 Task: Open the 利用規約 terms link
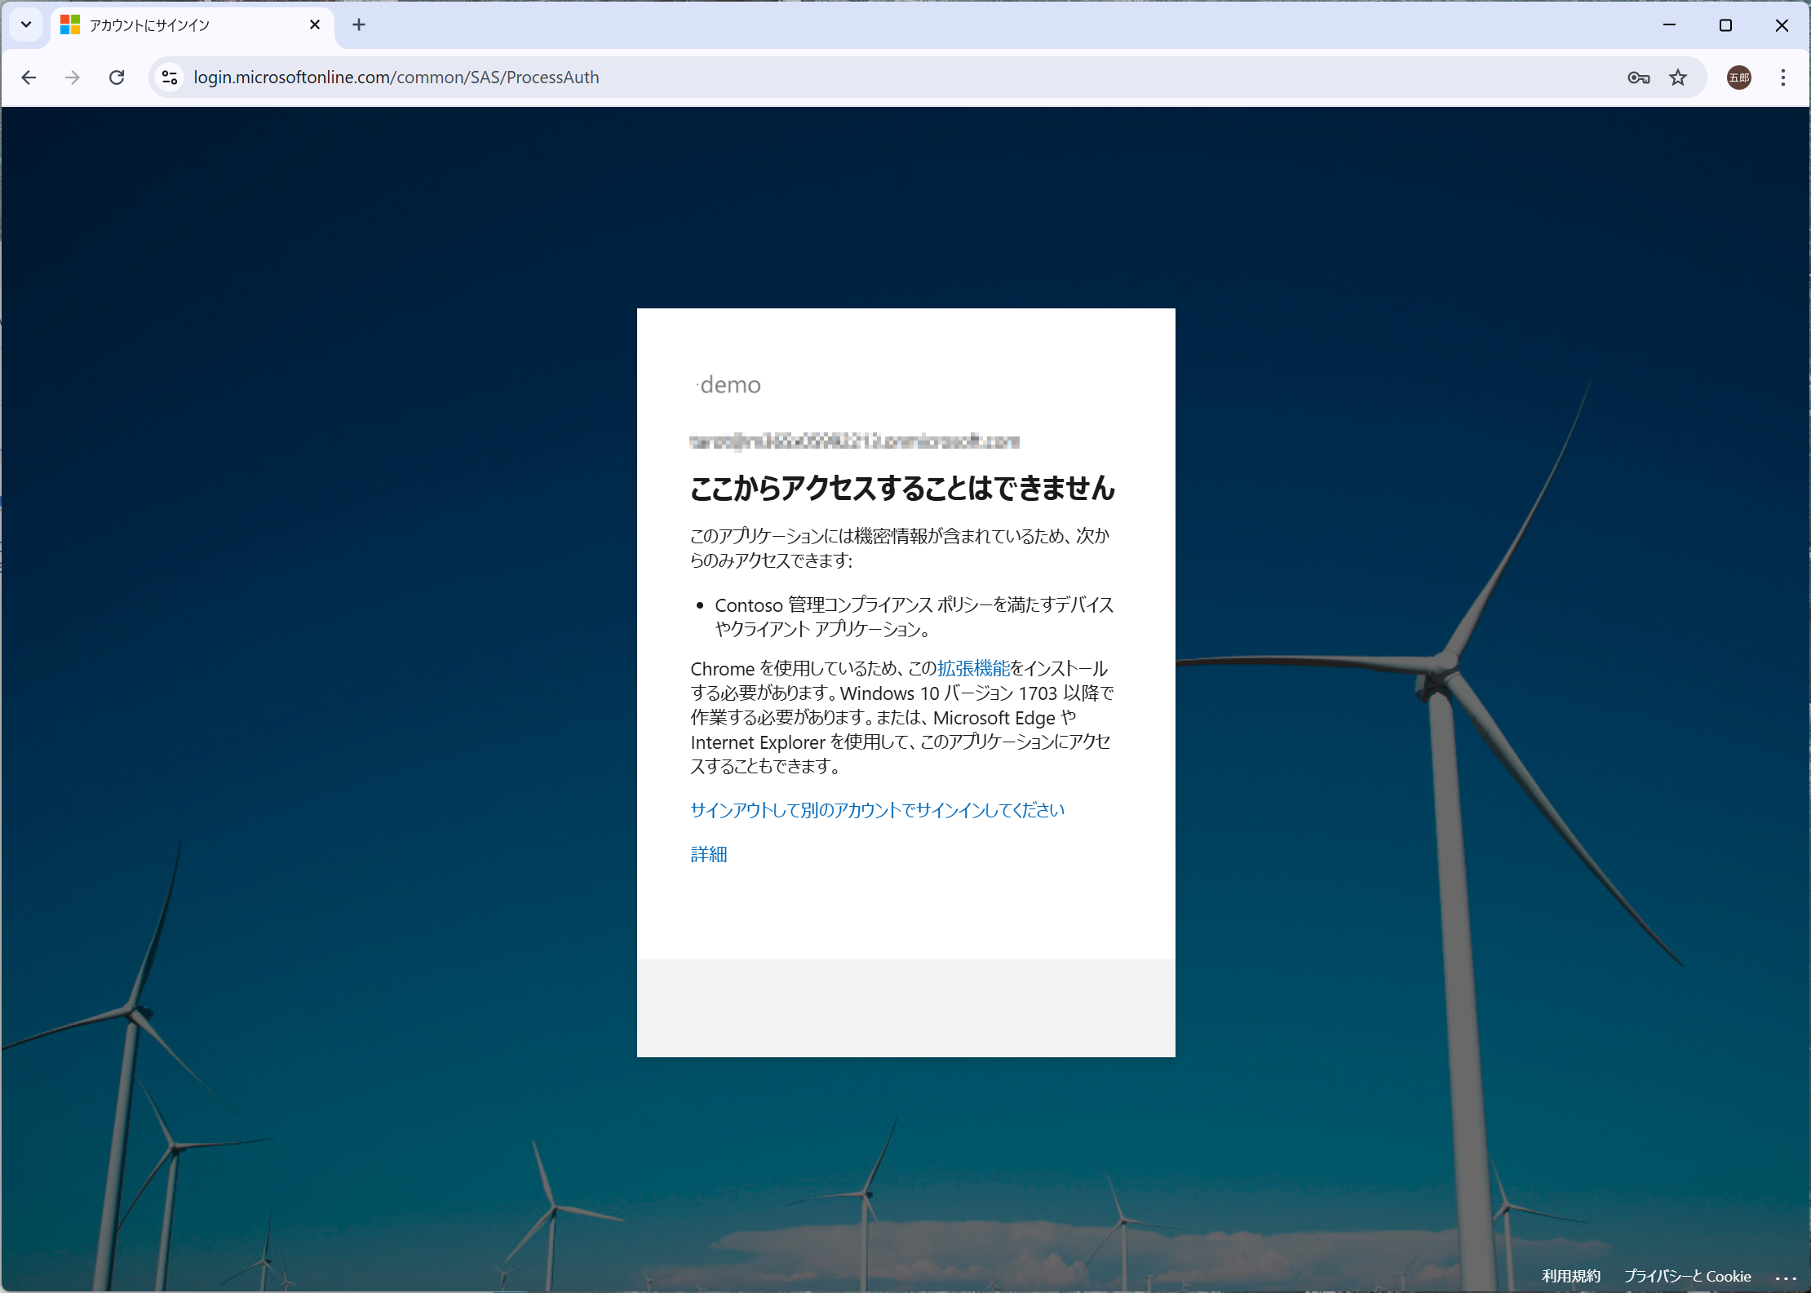click(x=1571, y=1276)
